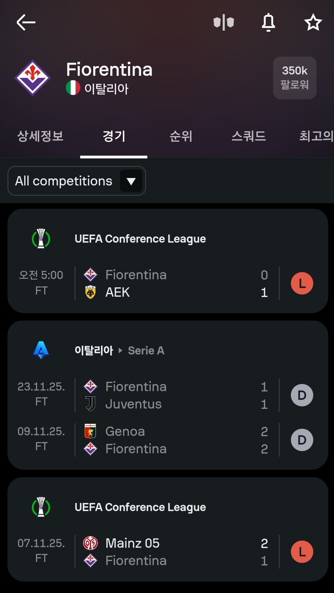Screen dimensions: 334x593
Task: Tap the Fiorentina club crest logo
Action: pos(33,78)
